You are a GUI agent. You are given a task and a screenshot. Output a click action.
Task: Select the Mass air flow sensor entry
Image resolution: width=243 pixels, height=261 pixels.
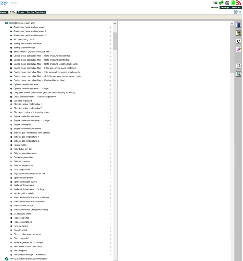point(23,206)
